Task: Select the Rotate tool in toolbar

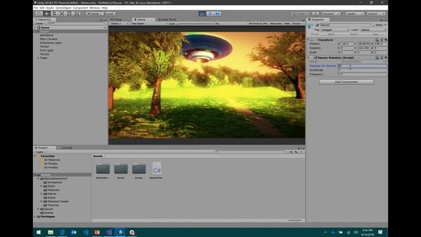Action: point(54,13)
